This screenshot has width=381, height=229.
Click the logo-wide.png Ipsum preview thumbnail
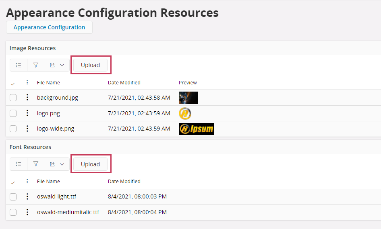tap(196, 129)
